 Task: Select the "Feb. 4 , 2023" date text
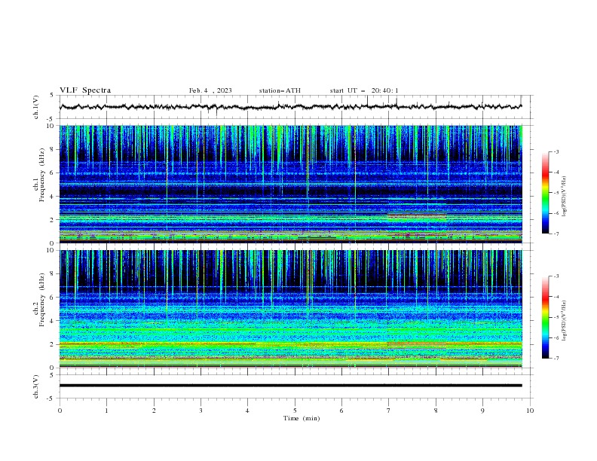pos(210,90)
